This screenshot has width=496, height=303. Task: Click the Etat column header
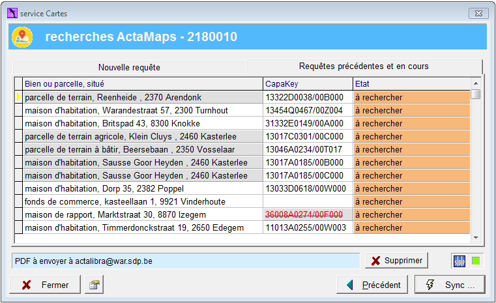(x=411, y=84)
